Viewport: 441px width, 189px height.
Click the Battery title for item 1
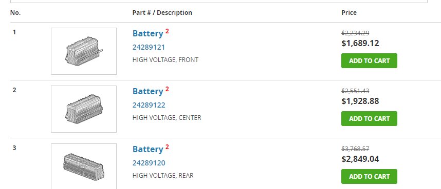tap(148, 33)
